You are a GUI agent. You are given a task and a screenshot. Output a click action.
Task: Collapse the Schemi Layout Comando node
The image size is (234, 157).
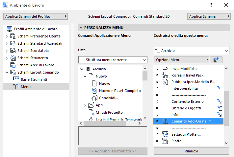pyautogui.click(x=7, y=72)
